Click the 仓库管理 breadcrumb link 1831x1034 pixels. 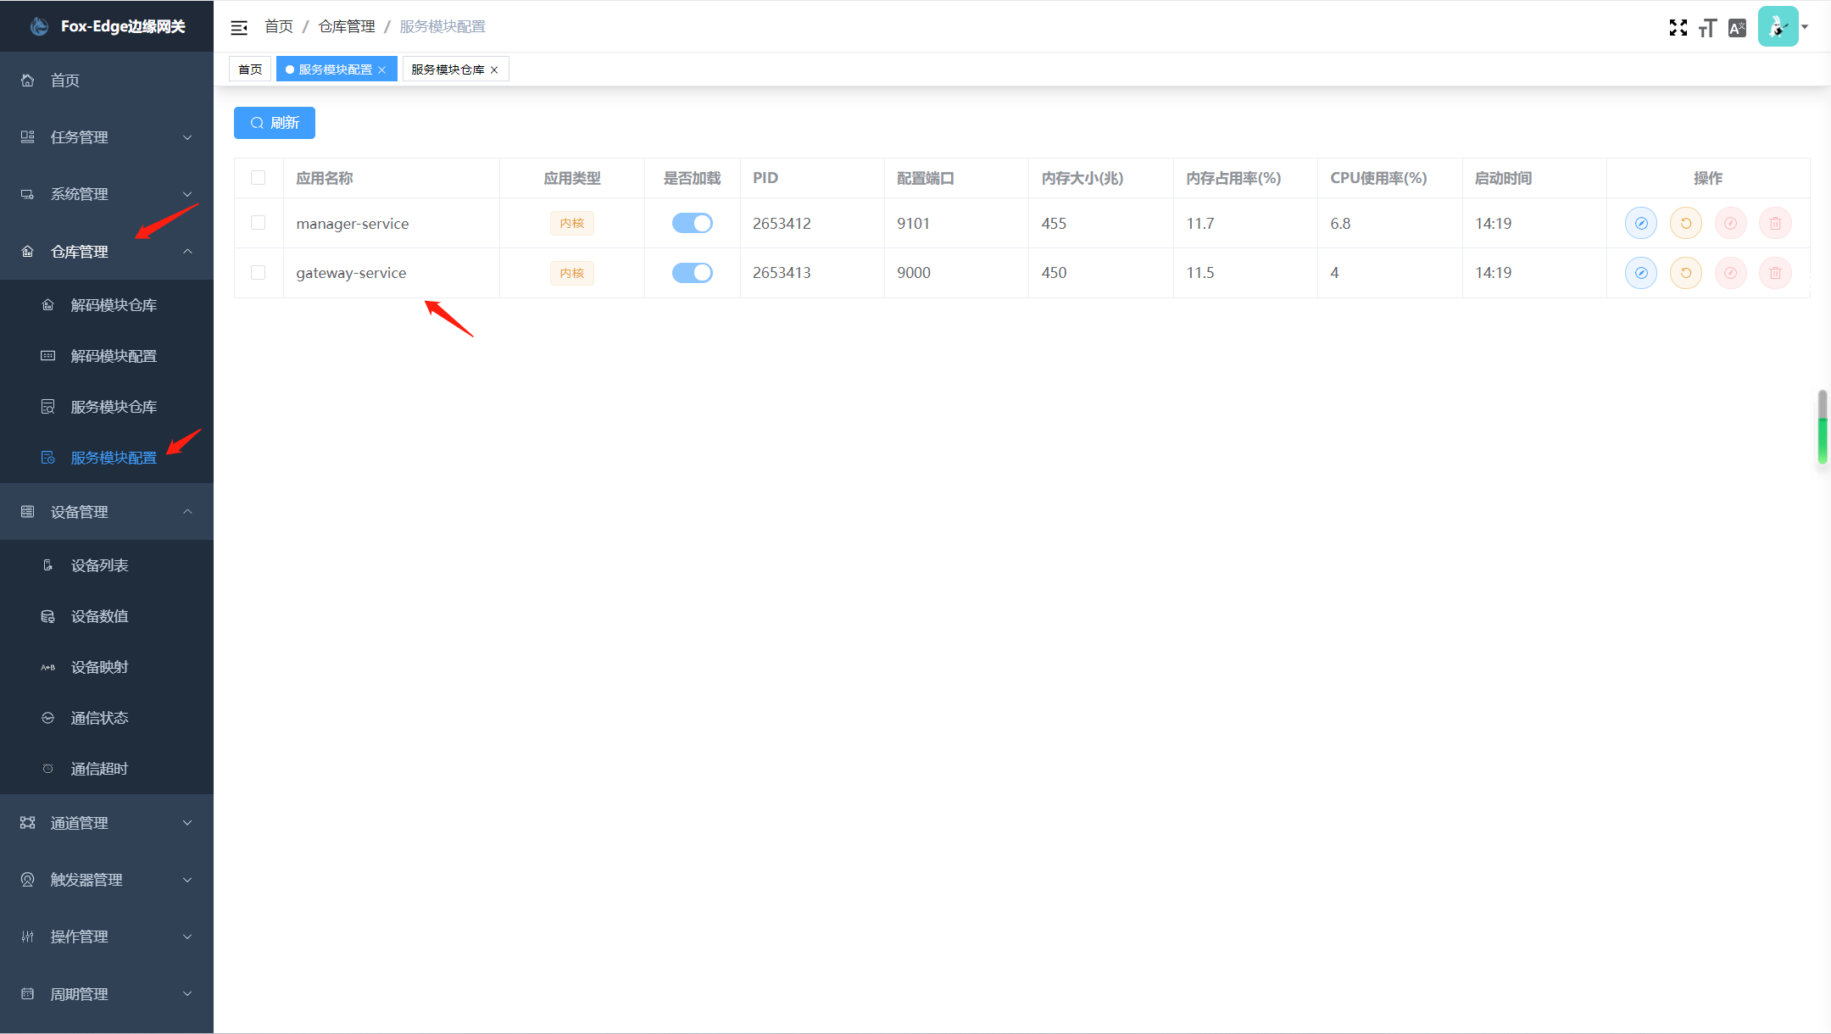347,27
